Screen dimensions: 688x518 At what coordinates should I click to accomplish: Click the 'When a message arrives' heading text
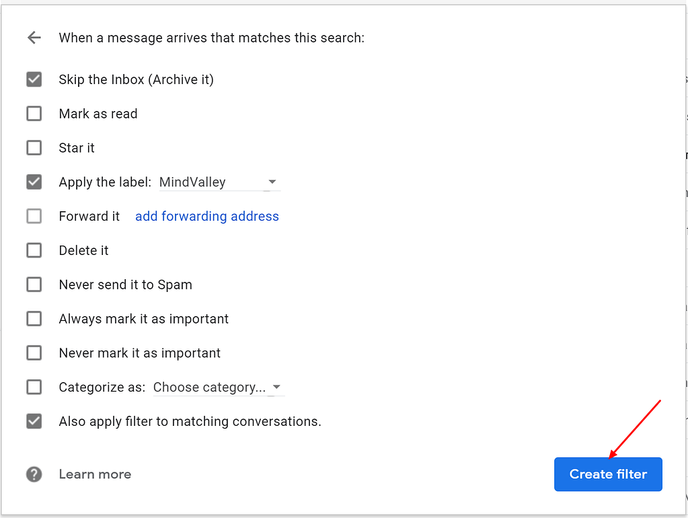pyautogui.click(x=211, y=38)
